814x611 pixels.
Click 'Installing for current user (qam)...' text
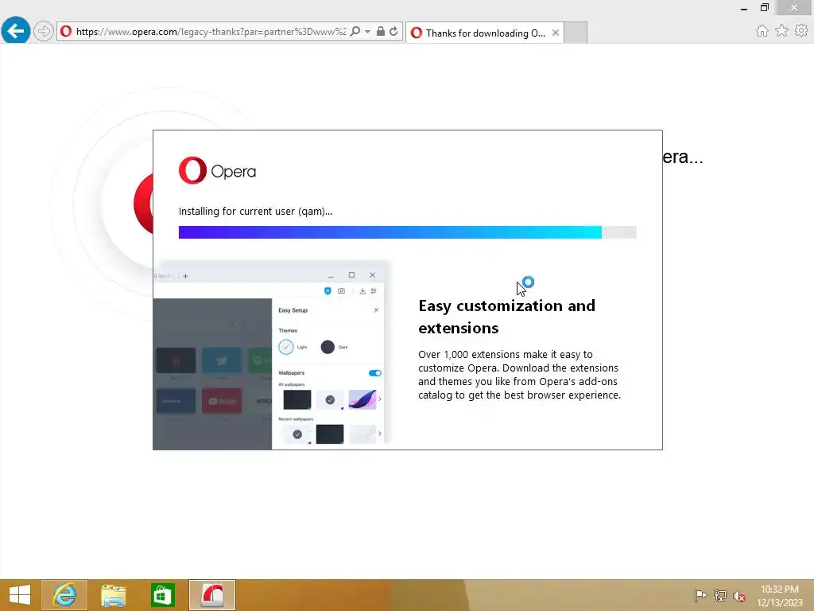tap(255, 212)
